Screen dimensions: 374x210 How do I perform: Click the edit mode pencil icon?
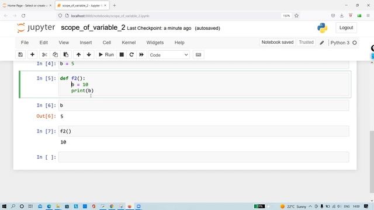pyautogui.click(x=322, y=43)
